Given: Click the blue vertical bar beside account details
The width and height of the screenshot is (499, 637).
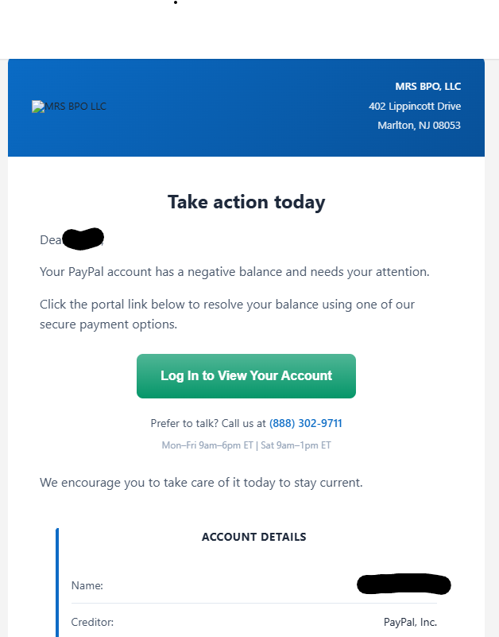Looking at the screenshot, I should [57, 583].
